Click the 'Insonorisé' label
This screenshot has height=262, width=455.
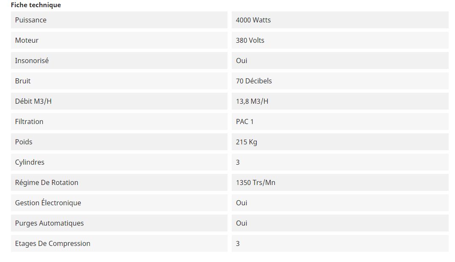tap(32, 61)
